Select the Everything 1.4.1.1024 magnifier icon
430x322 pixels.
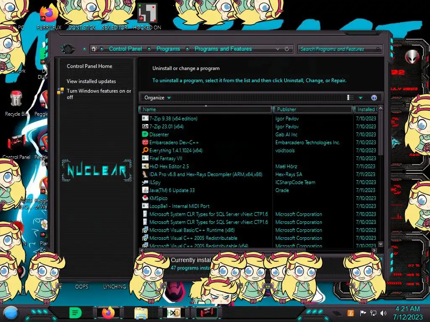145,150
